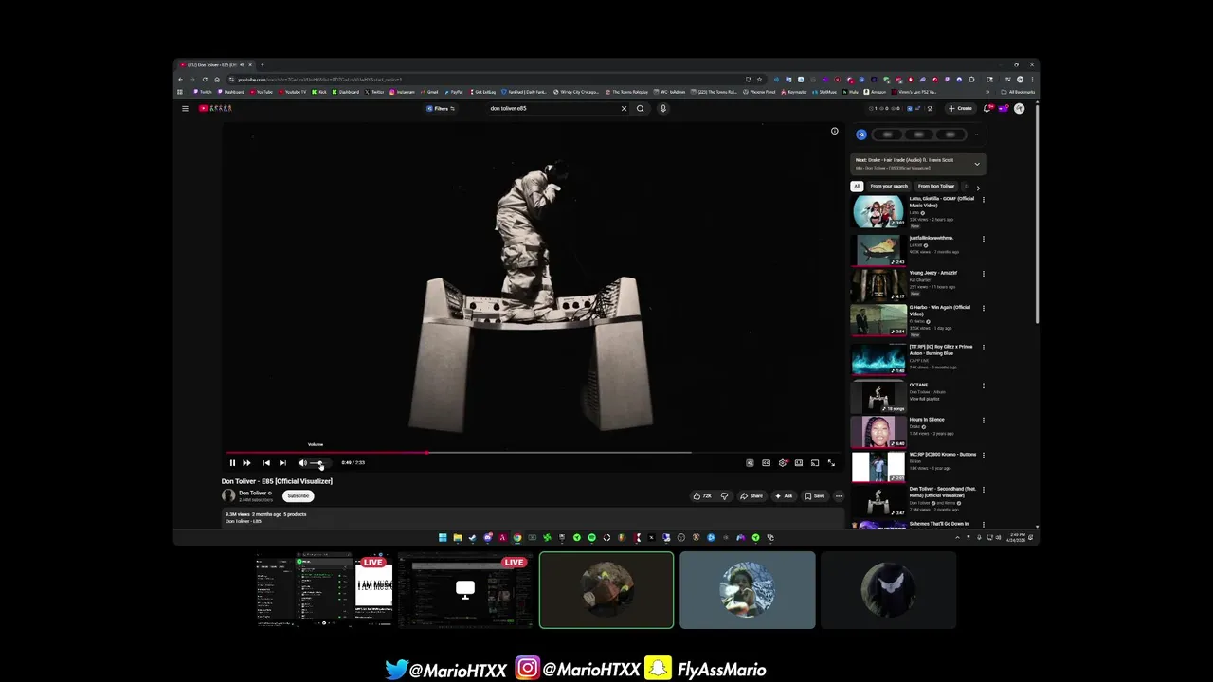Open the Instagram bookmark
The image size is (1213, 682).
pyautogui.click(x=403, y=92)
